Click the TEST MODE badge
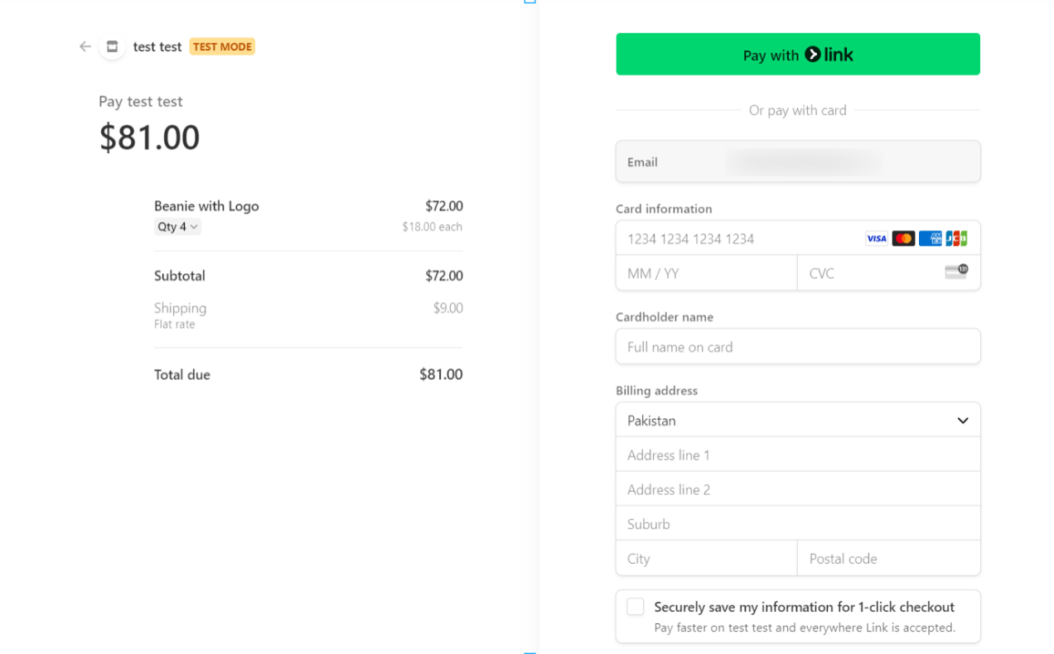This screenshot has width=1054, height=654. pos(222,46)
